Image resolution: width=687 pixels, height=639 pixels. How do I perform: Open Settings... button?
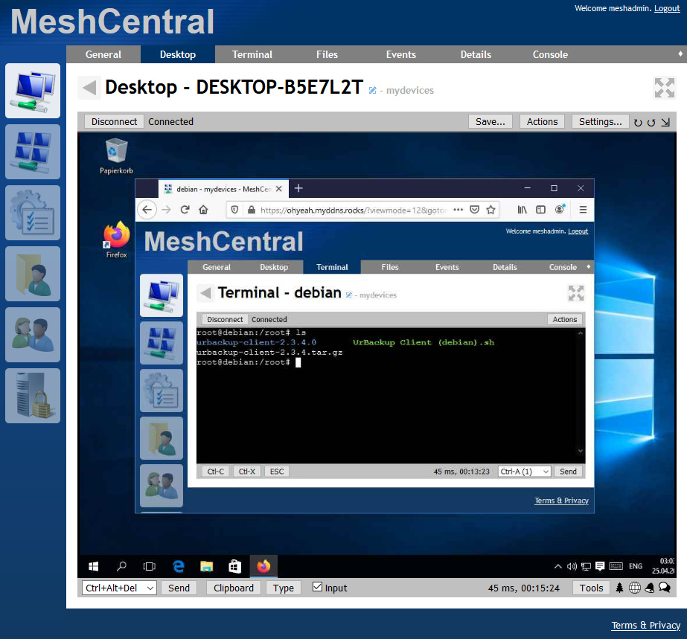[600, 121]
